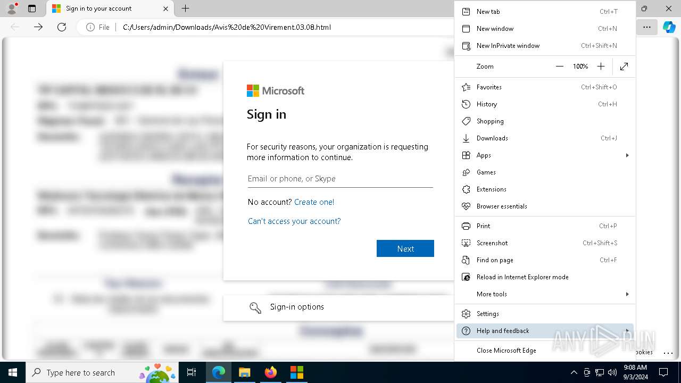This screenshot has height=383, width=681.
Task: Click the taskbar search box
Action: point(102,372)
